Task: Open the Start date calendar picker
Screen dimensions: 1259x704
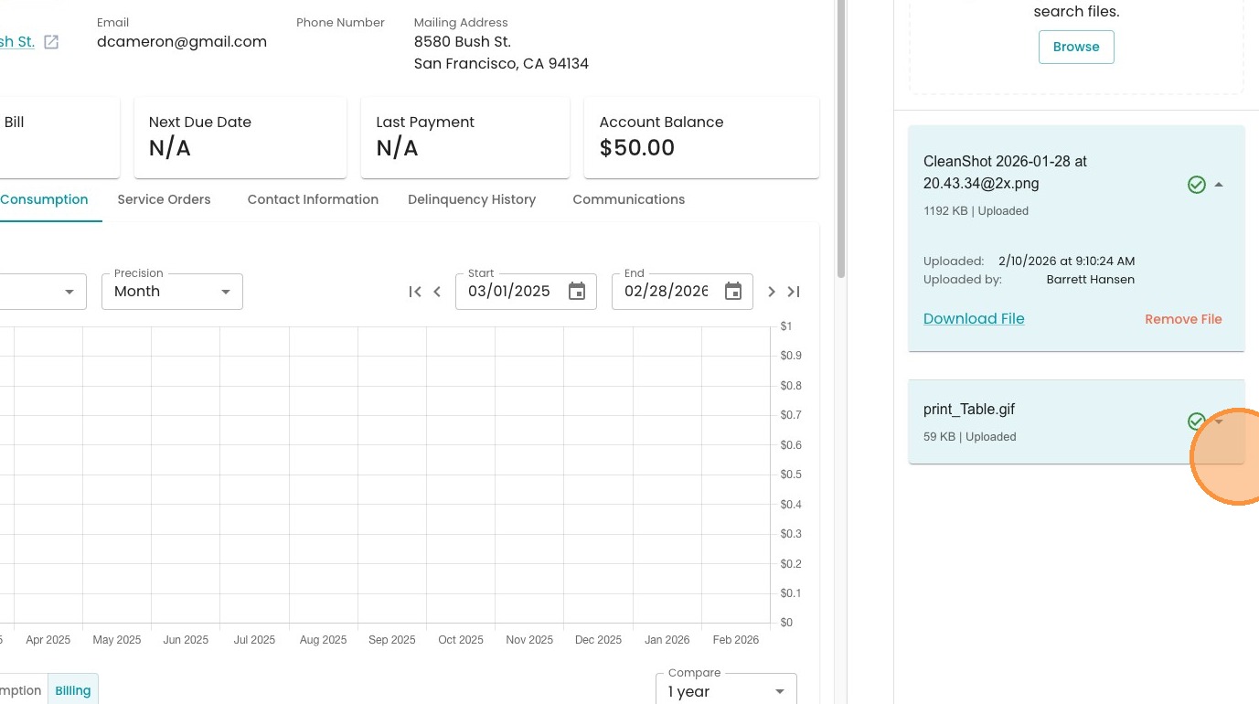Action: click(x=577, y=292)
